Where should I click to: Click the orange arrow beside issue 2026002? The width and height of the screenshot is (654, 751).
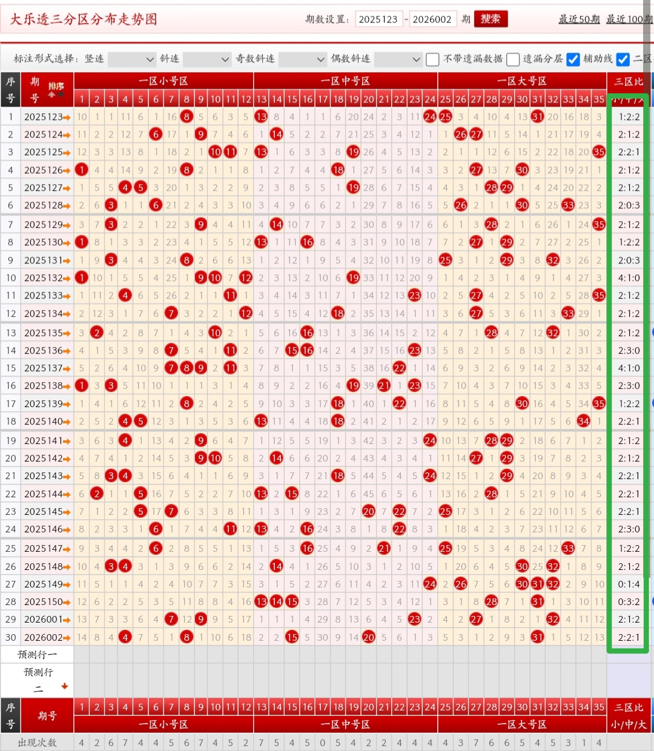point(67,638)
